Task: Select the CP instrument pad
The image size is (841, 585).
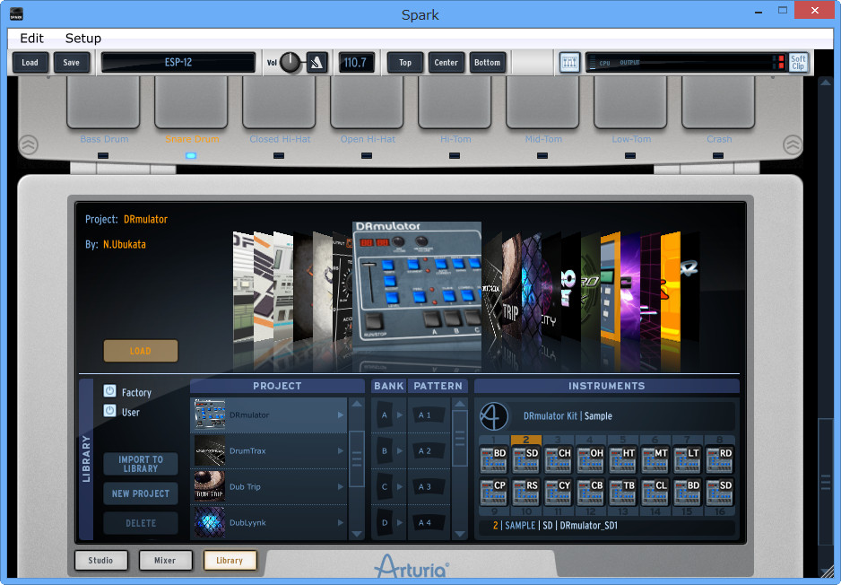Action: [493, 493]
